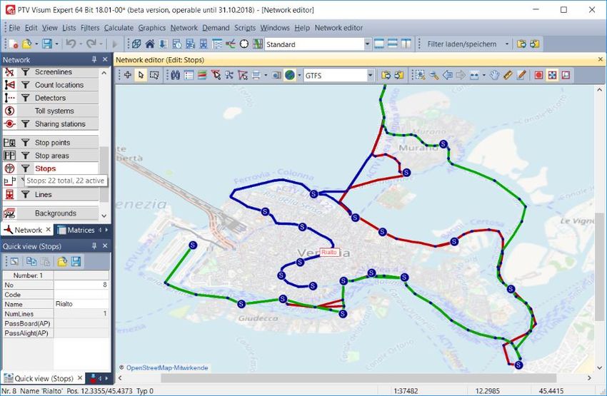The width and height of the screenshot is (607, 396).
Task: Open the Demand menu
Action: click(216, 28)
